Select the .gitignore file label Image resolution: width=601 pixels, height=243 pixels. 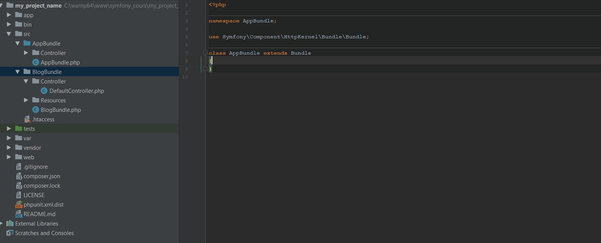tap(36, 167)
